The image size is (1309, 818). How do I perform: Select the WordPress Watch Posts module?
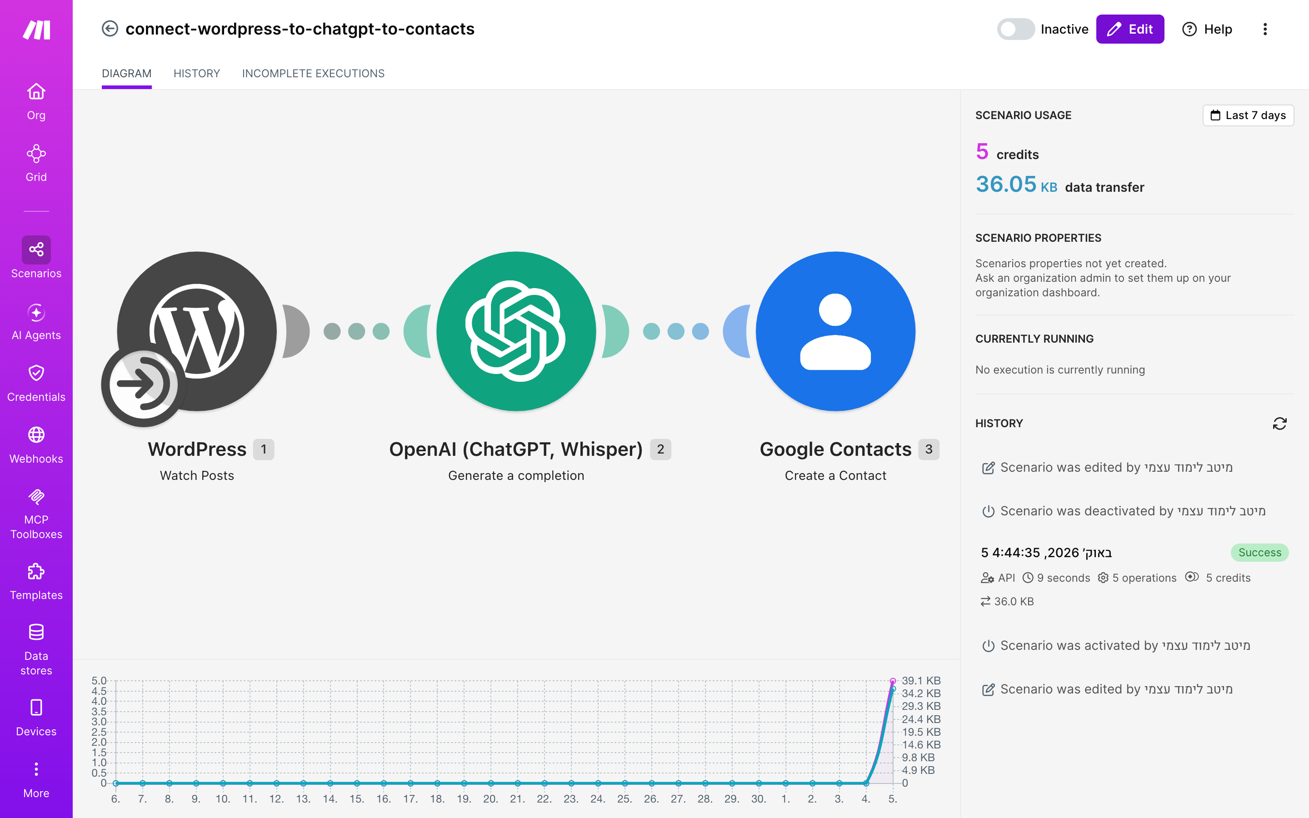(x=197, y=331)
